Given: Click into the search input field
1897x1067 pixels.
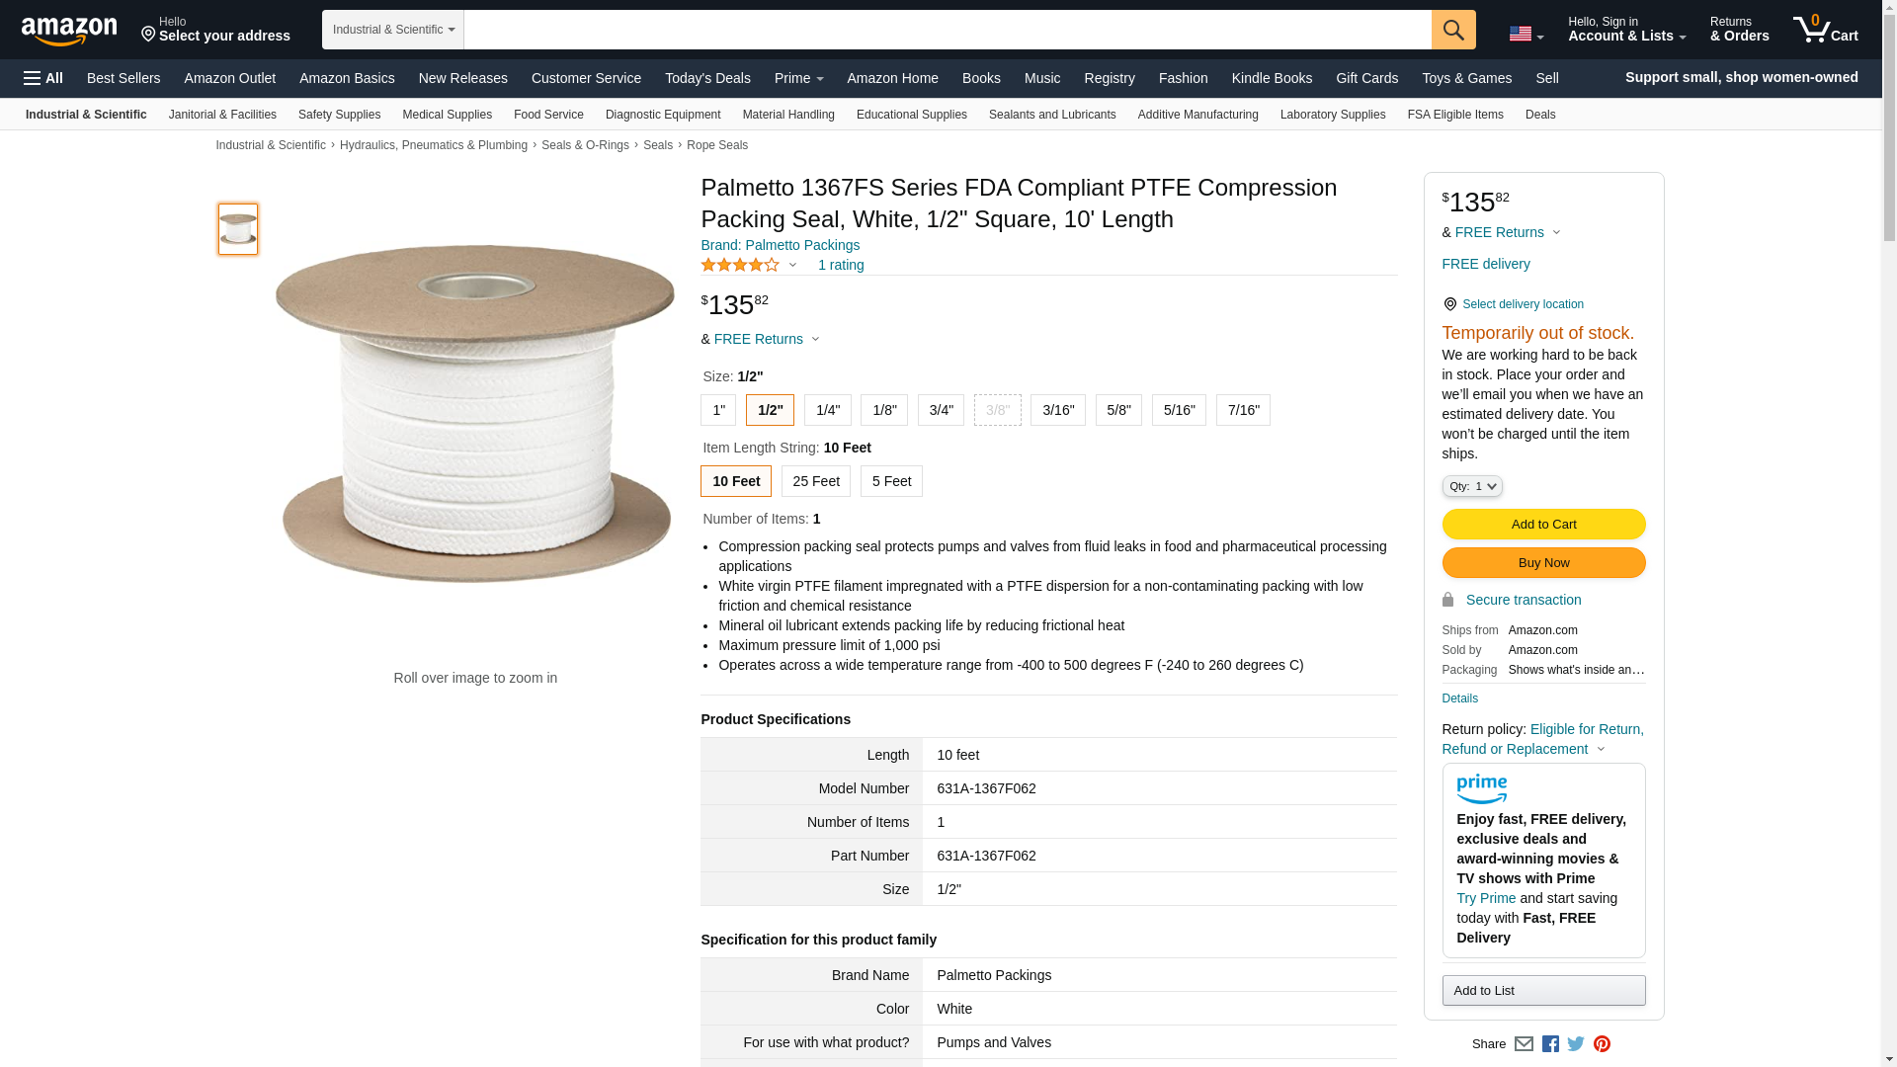Looking at the screenshot, I should click(x=947, y=30).
